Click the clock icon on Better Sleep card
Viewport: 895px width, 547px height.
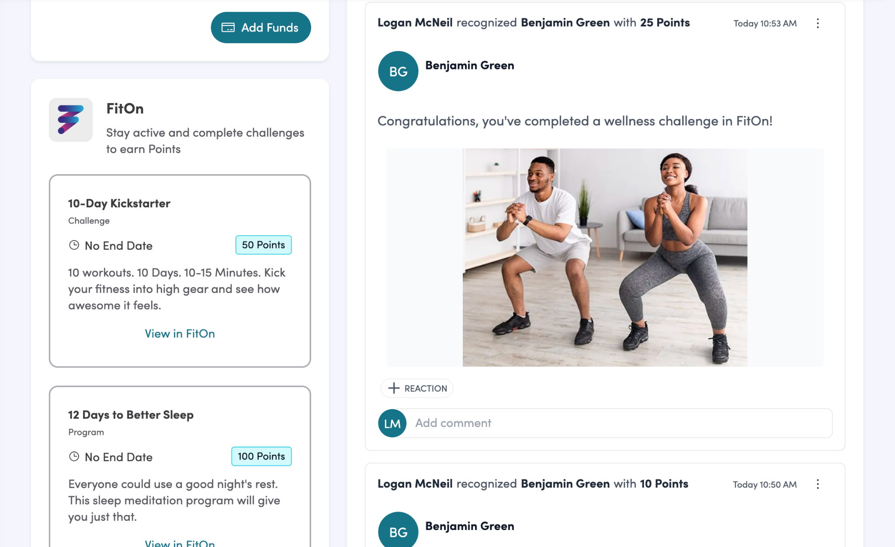pos(74,457)
